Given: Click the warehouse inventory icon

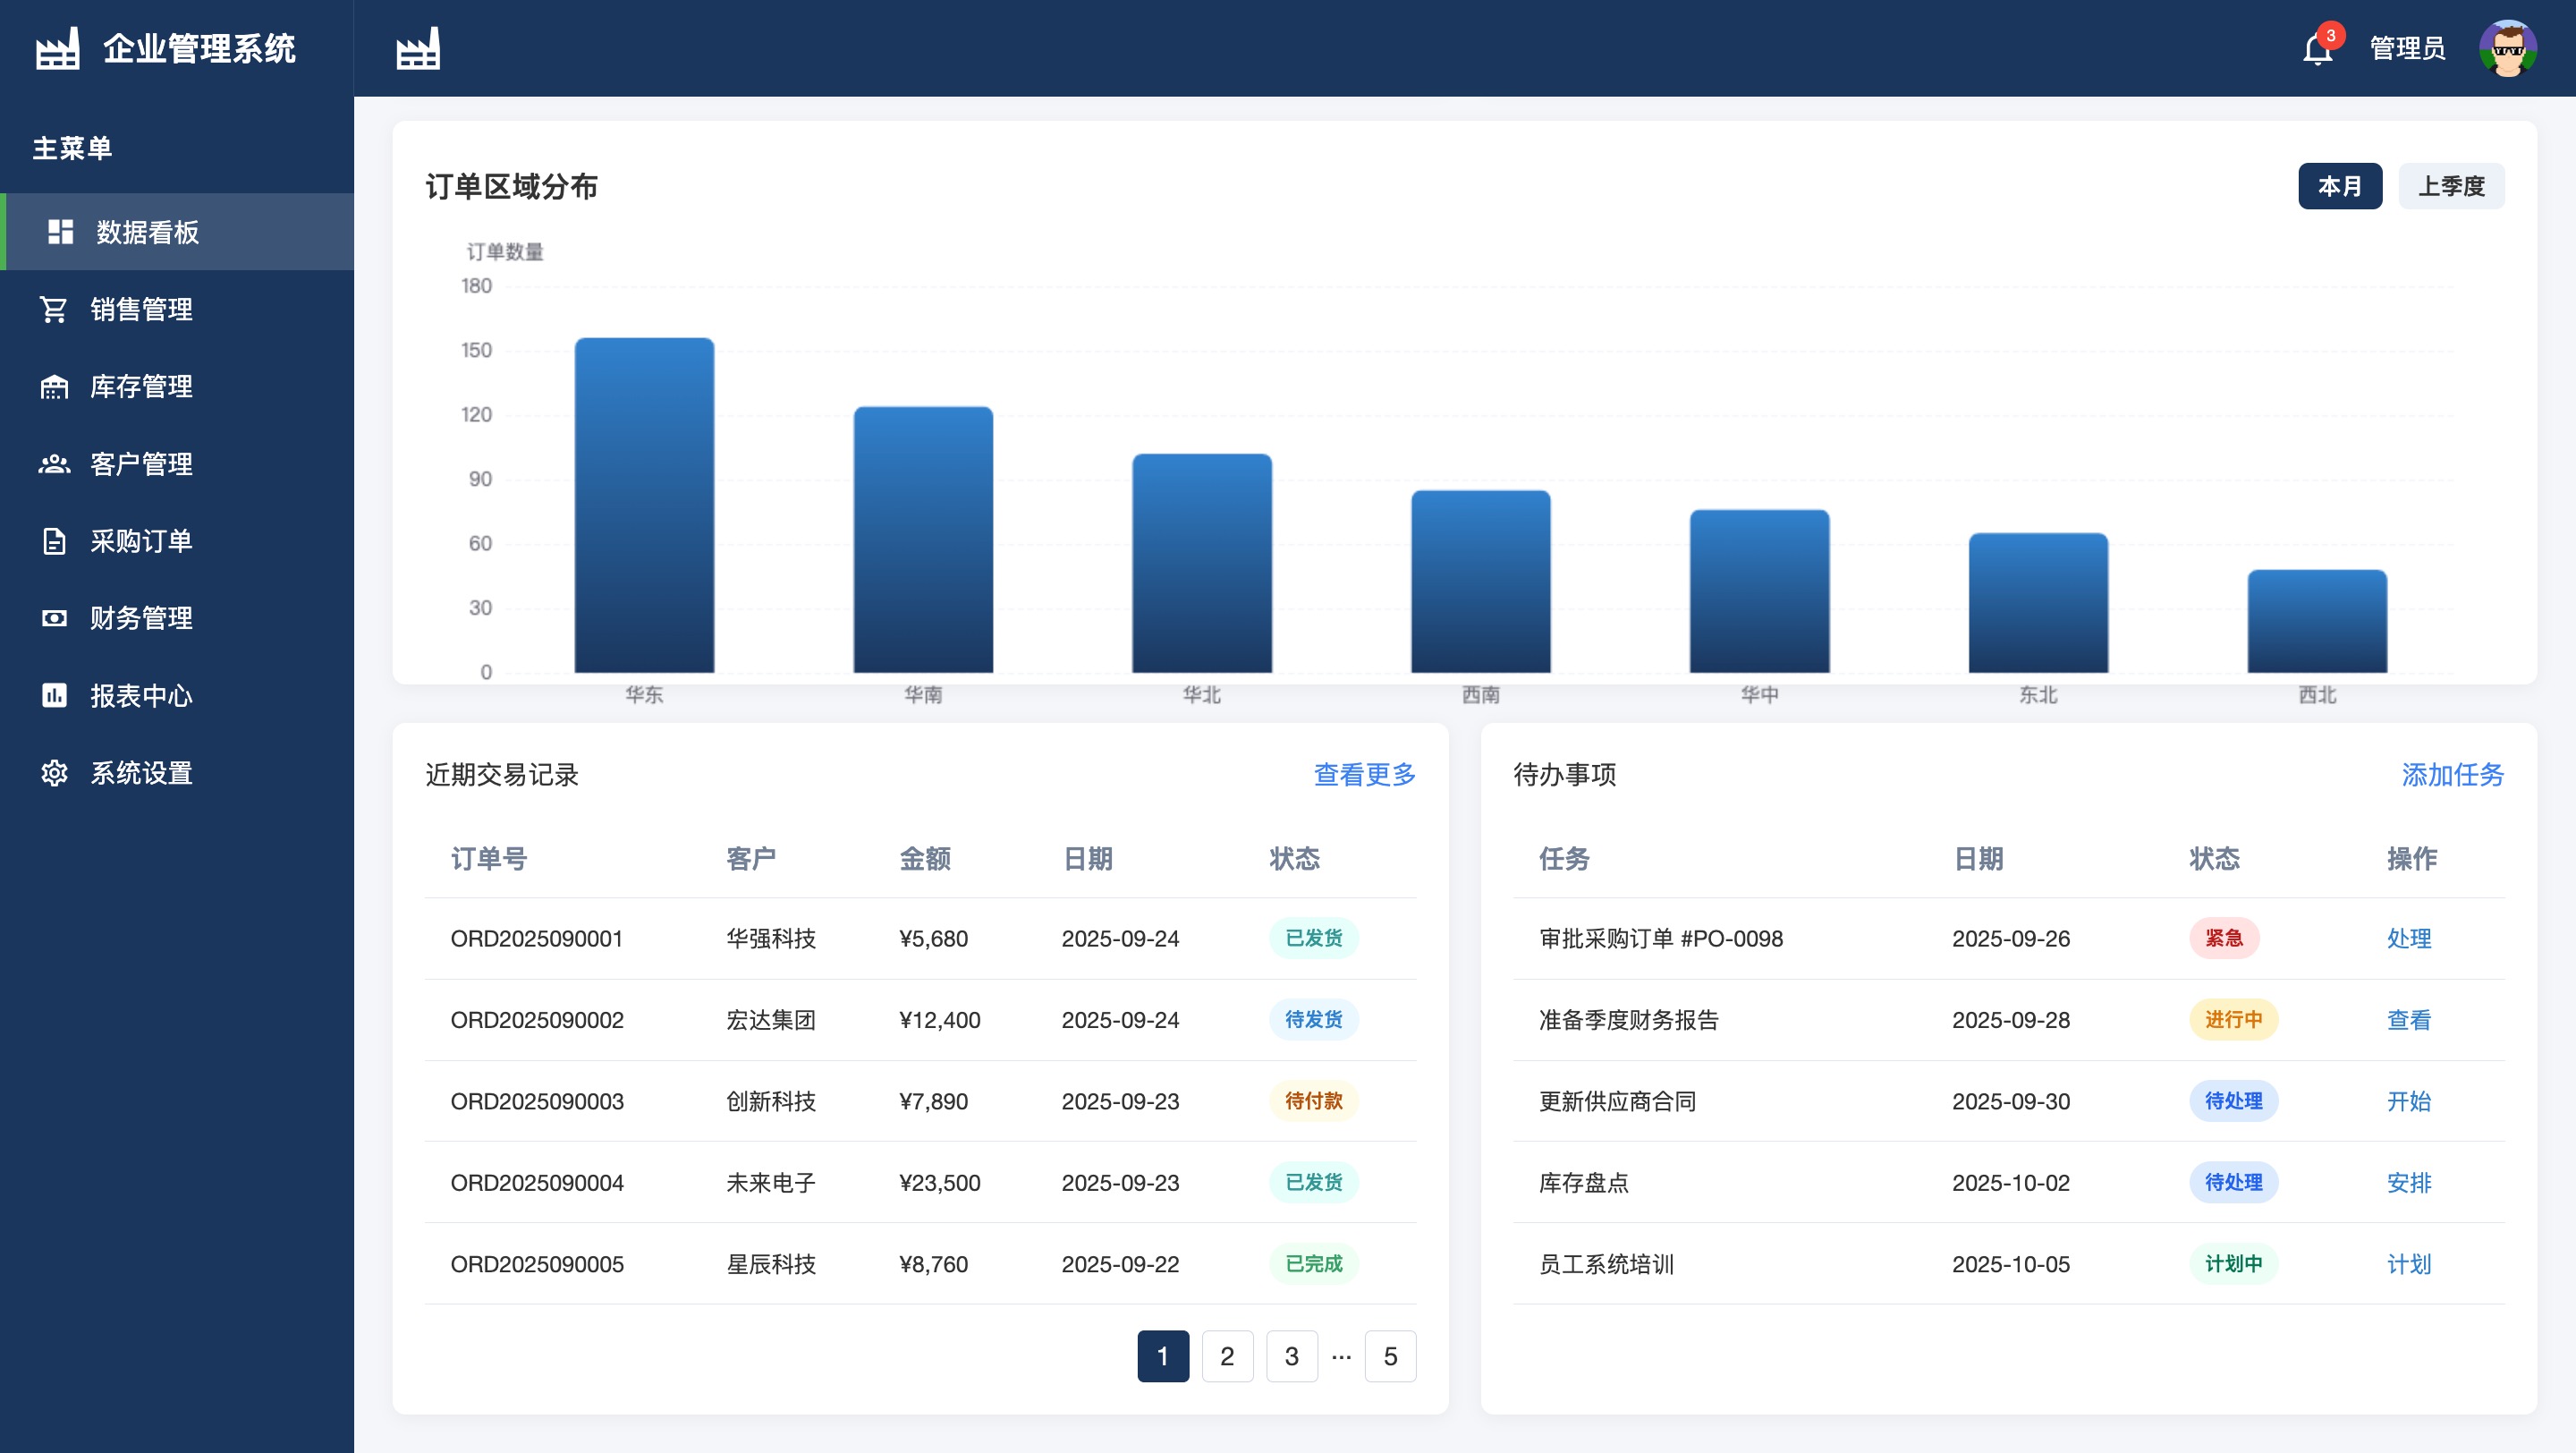Looking at the screenshot, I should click(54, 387).
